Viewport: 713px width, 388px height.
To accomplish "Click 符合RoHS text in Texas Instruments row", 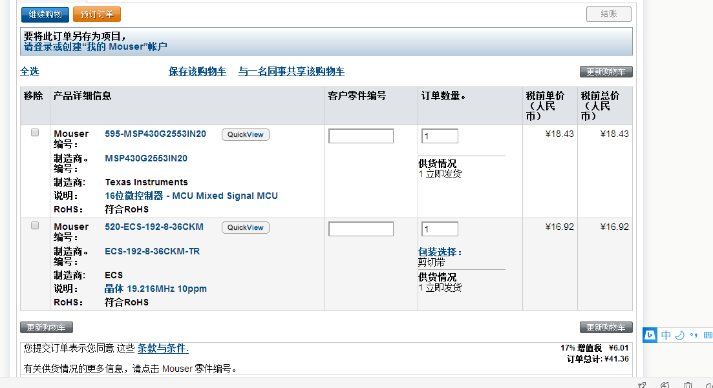I will click(x=127, y=209).
